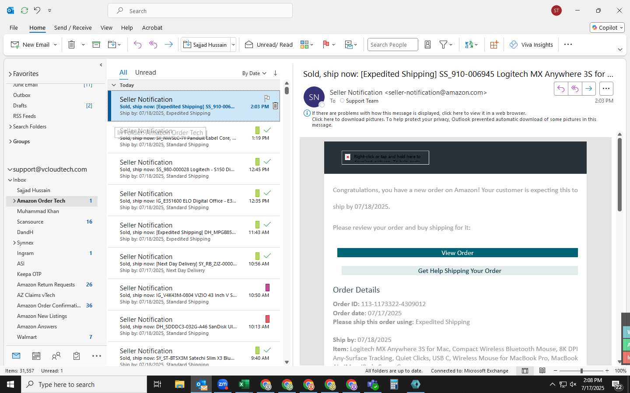Image resolution: width=630 pixels, height=393 pixels.
Task: Click the All Apps orange grid icon
Action: 494,45
